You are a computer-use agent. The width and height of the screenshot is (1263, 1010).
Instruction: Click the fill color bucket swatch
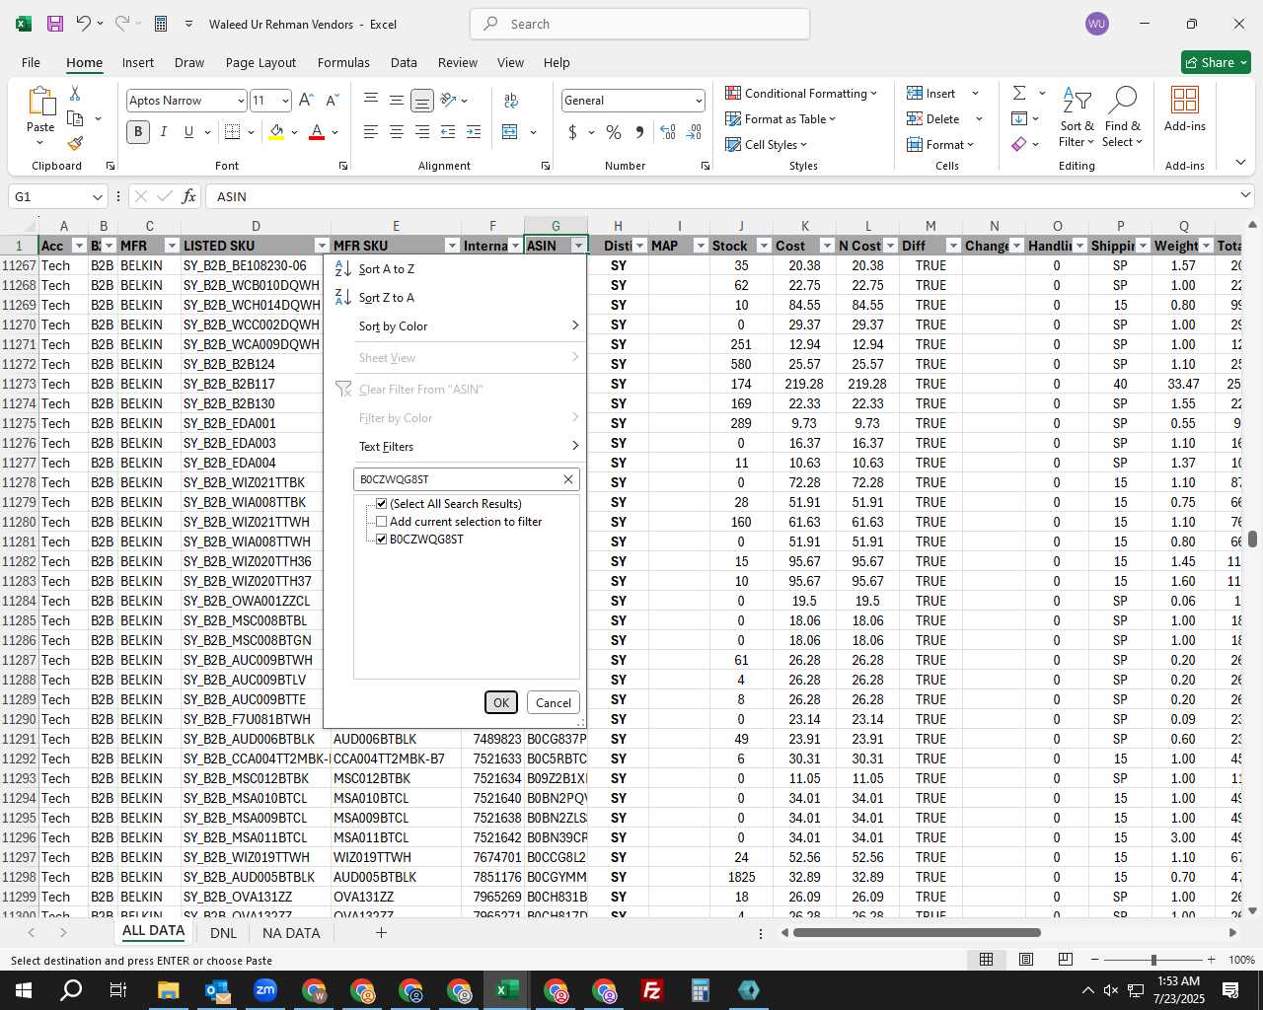pyautogui.click(x=276, y=131)
